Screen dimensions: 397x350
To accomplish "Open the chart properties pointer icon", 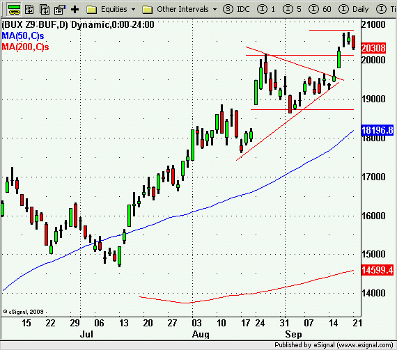I will (60, 10).
